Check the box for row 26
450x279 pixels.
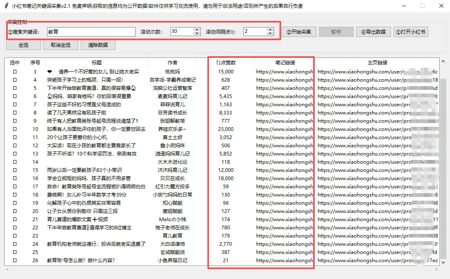point(15,261)
